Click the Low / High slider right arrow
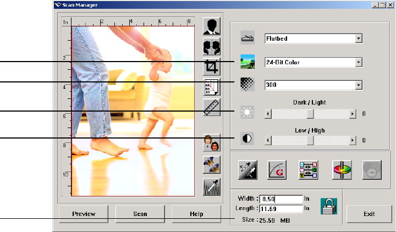Screen dimensions: 396x232 pos(353,140)
